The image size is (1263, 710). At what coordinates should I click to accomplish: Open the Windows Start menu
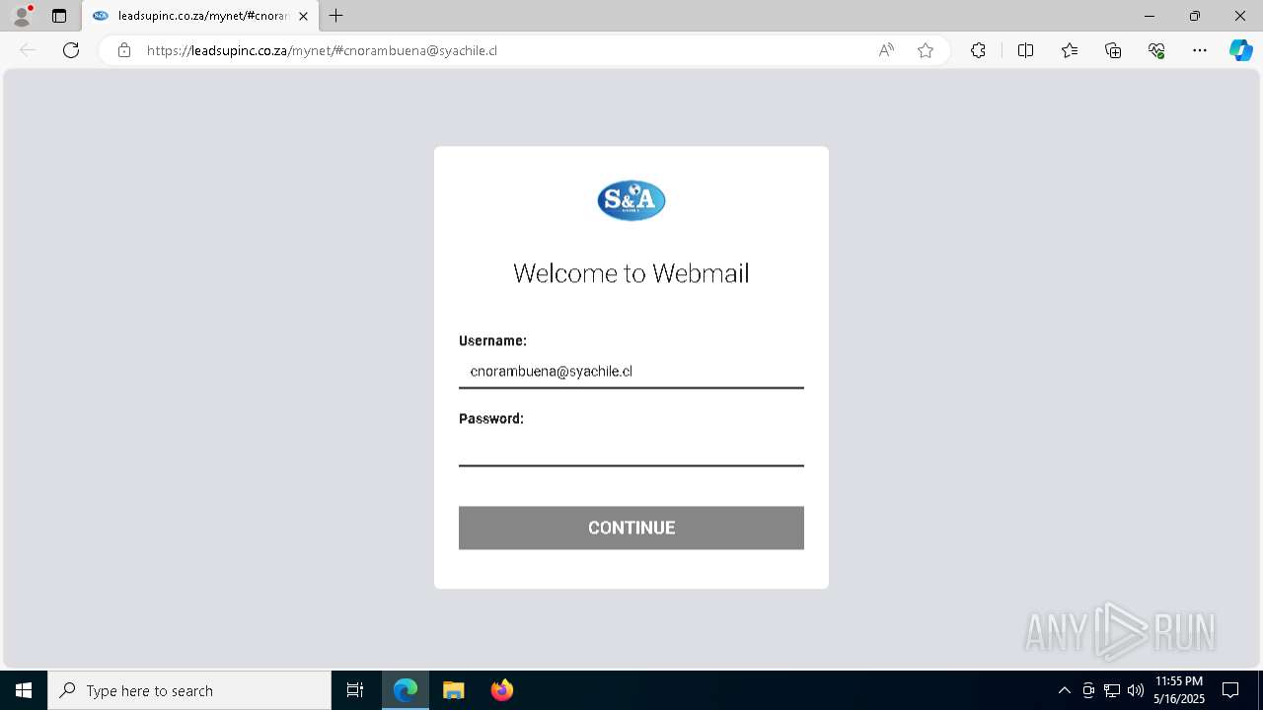pos(24,690)
